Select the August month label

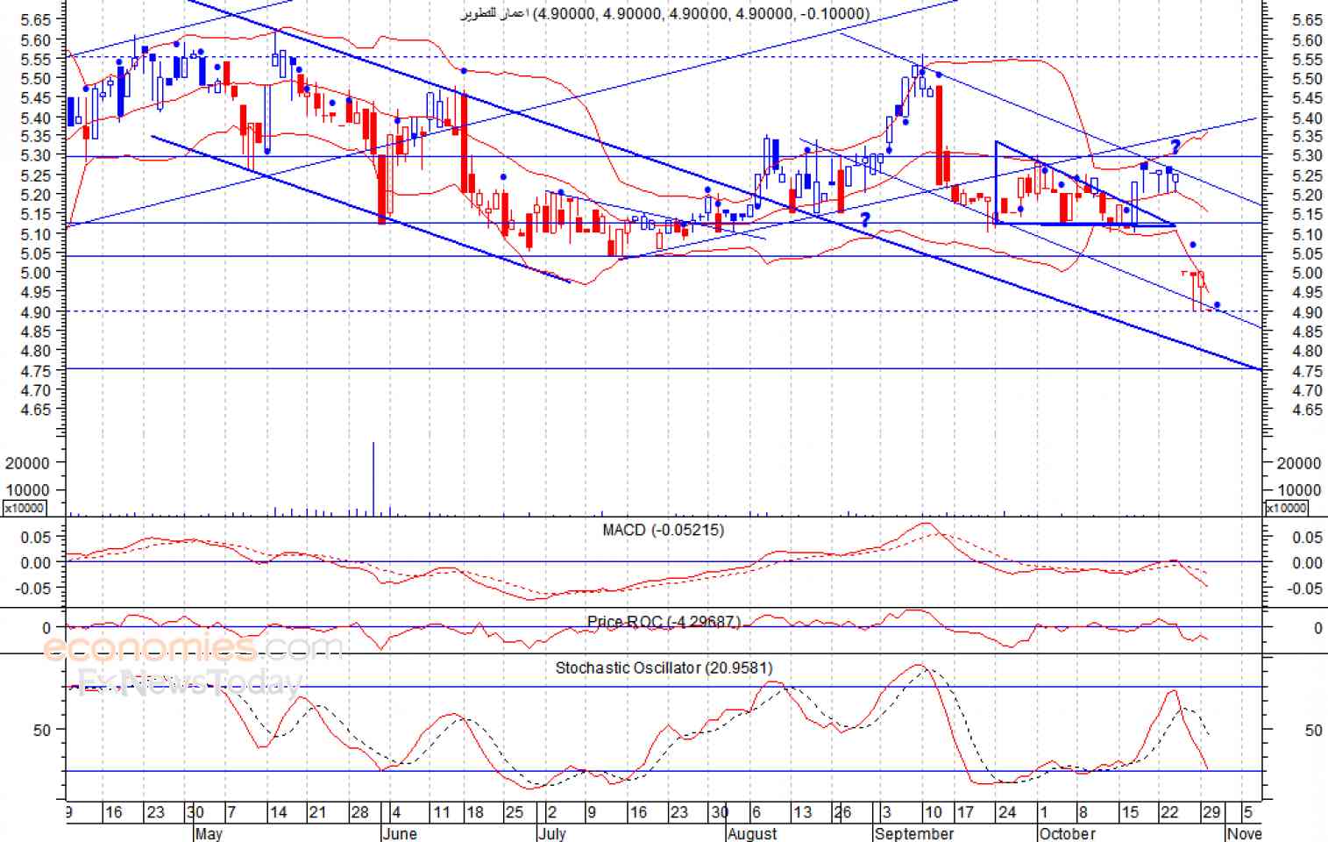752,832
